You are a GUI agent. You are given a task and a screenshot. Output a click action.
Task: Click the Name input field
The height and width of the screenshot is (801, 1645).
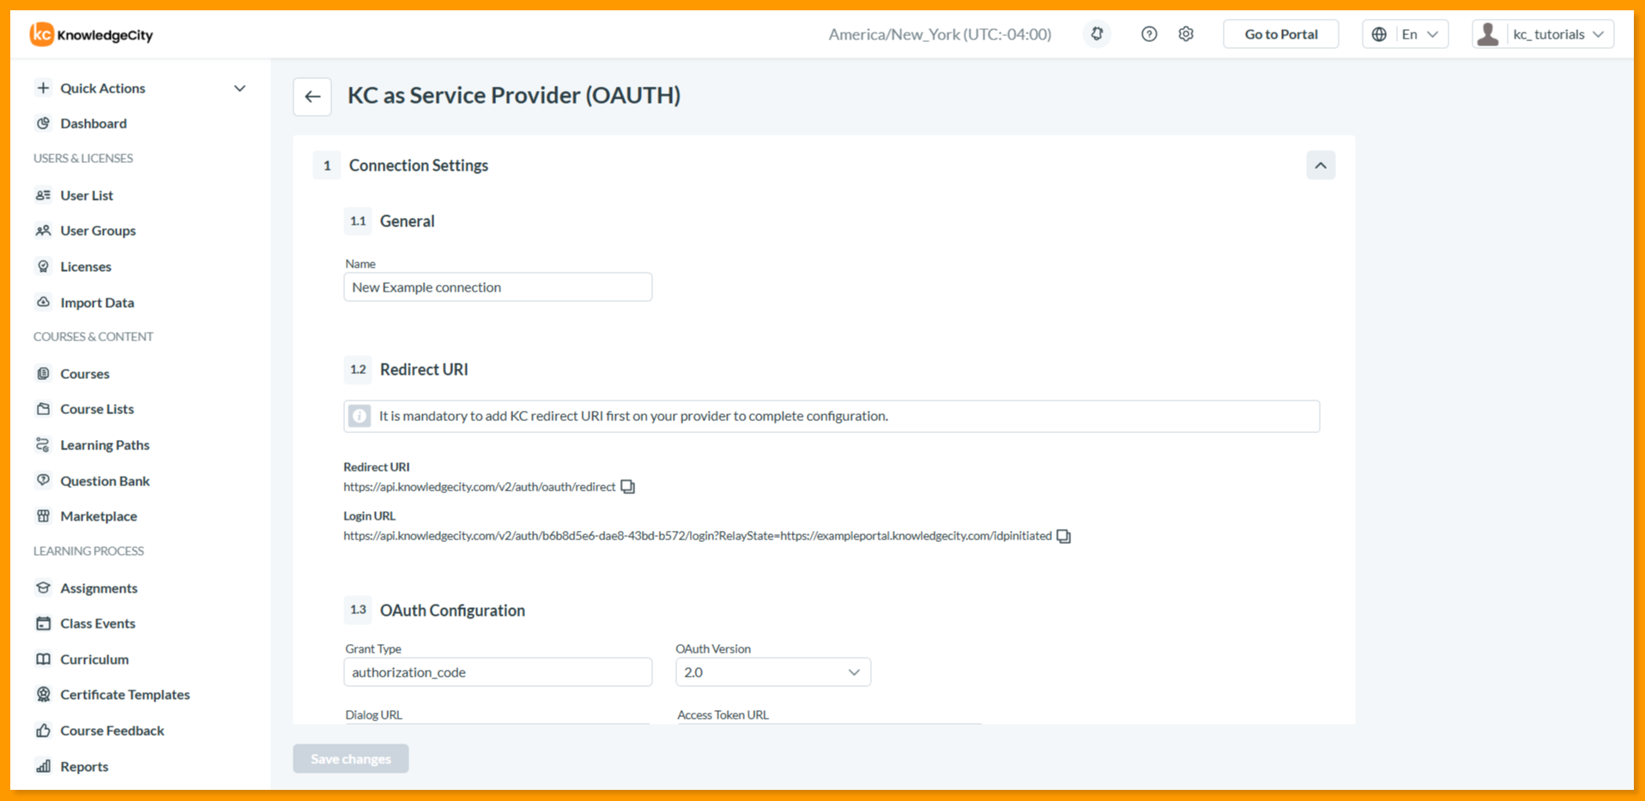[498, 287]
